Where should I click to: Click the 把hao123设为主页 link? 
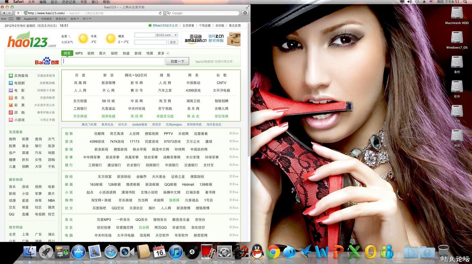coord(165,26)
